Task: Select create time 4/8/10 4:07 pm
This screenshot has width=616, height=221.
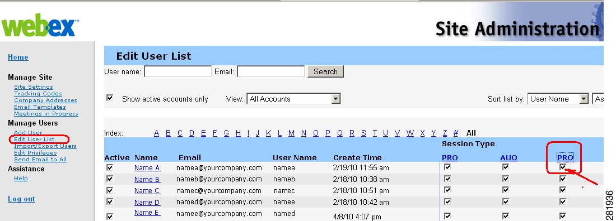Action: tap(357, 217)
